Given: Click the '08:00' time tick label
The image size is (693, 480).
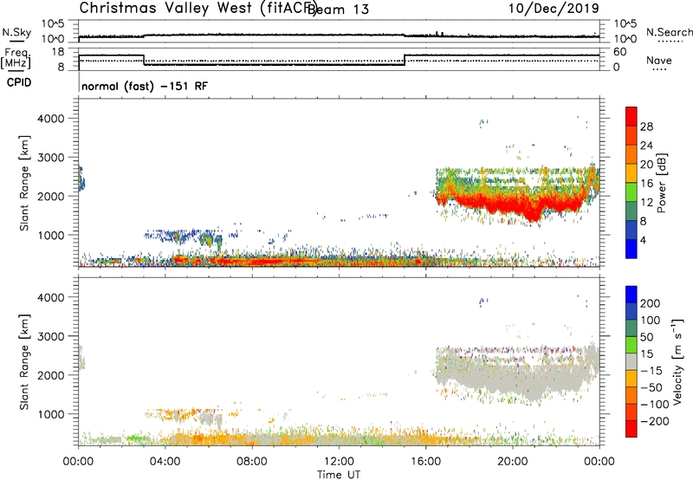Looking at the screenshot, I should point(252,462).
